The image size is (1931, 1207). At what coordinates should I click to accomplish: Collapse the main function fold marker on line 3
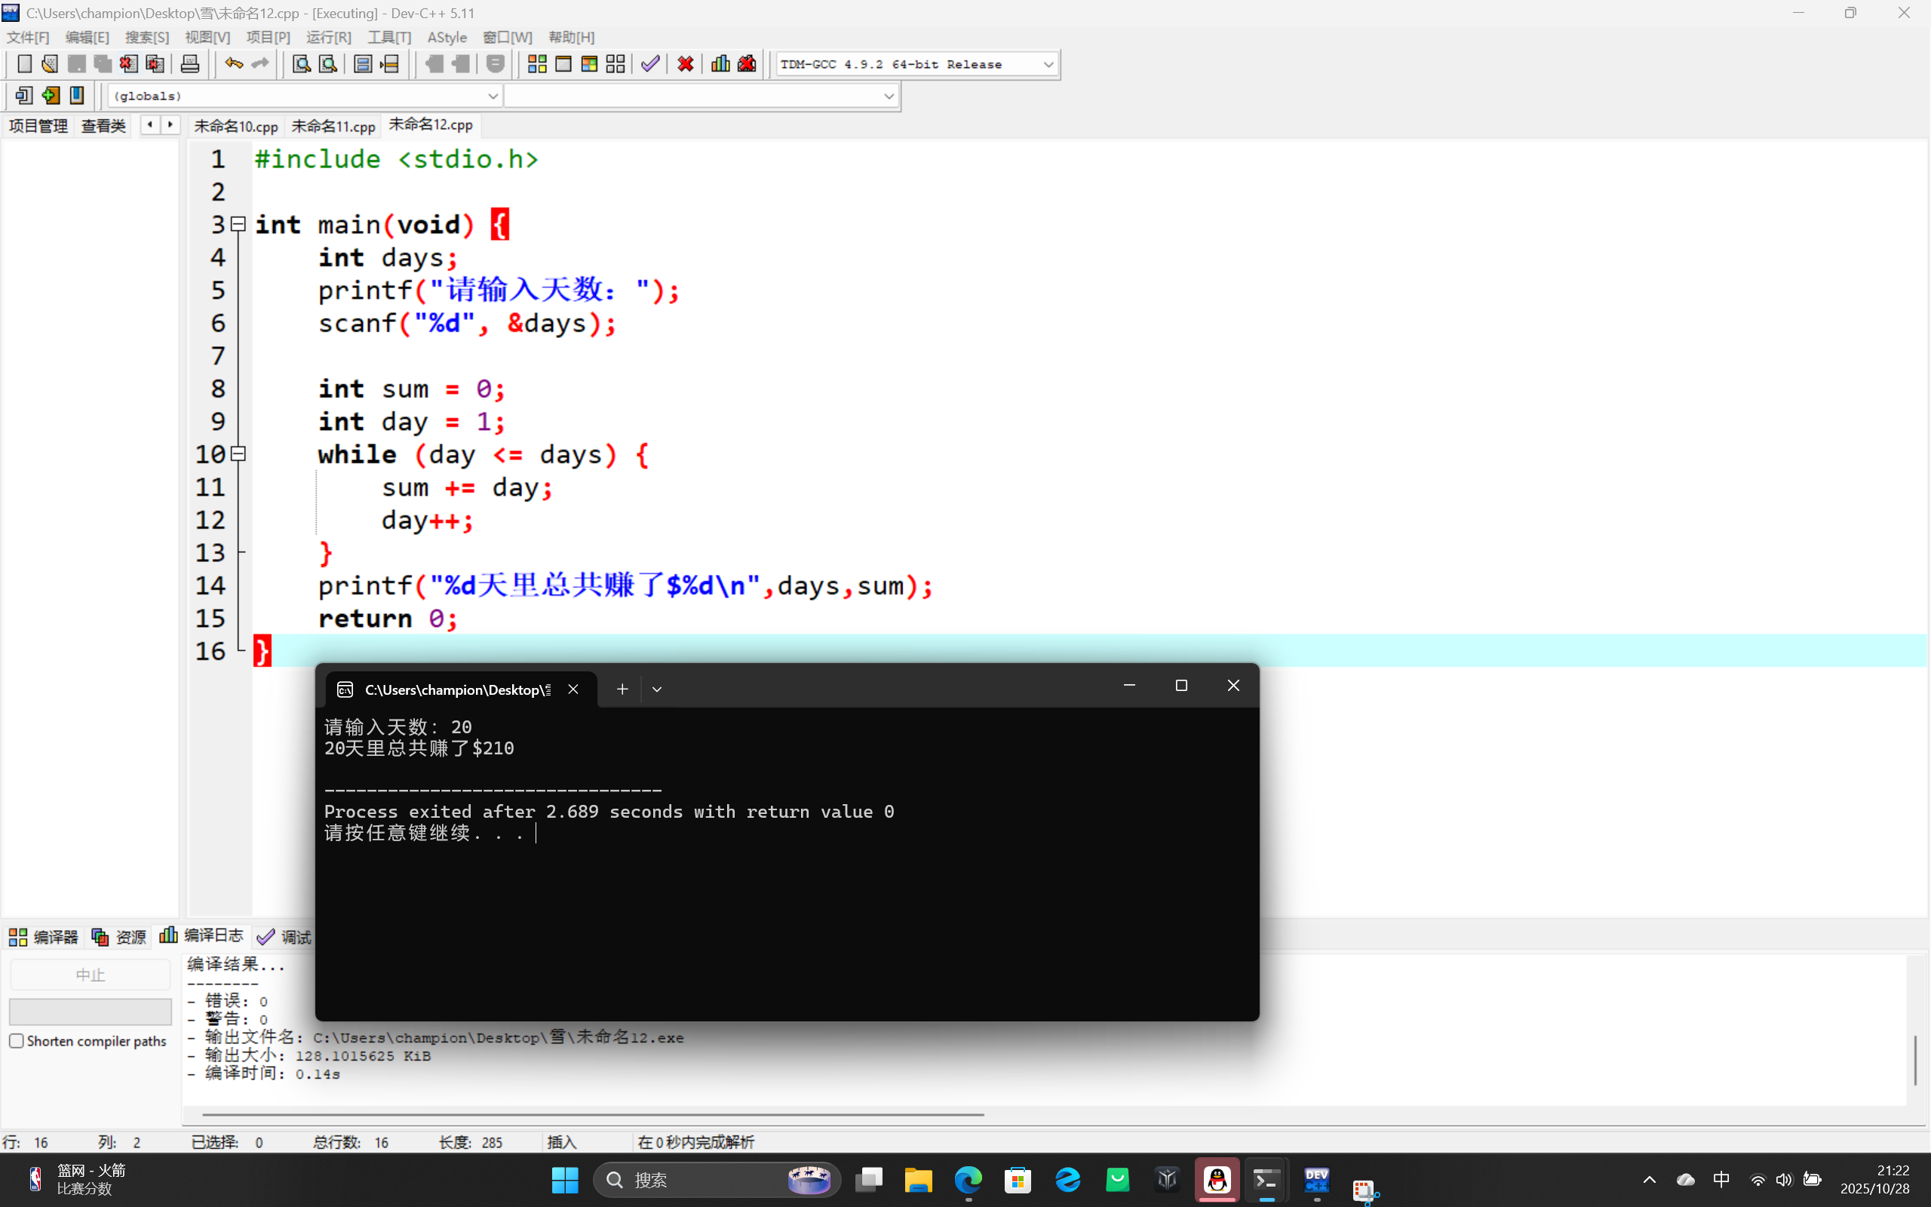tap(238, 224)
